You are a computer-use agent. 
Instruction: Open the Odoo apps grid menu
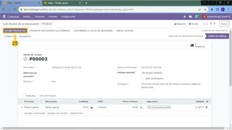(x=4, y=17)
